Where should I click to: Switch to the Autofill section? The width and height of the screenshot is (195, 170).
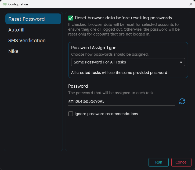(x=16, y=30)
